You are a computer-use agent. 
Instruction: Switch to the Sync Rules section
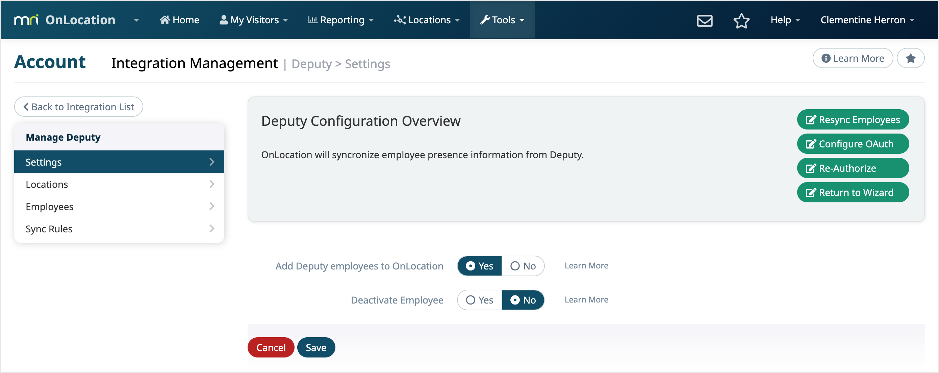coord(49,229)
